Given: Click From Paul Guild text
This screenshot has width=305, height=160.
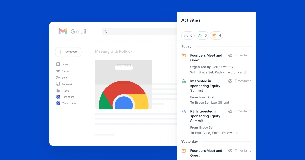Looking at the screenshot, I should (202, 97).
